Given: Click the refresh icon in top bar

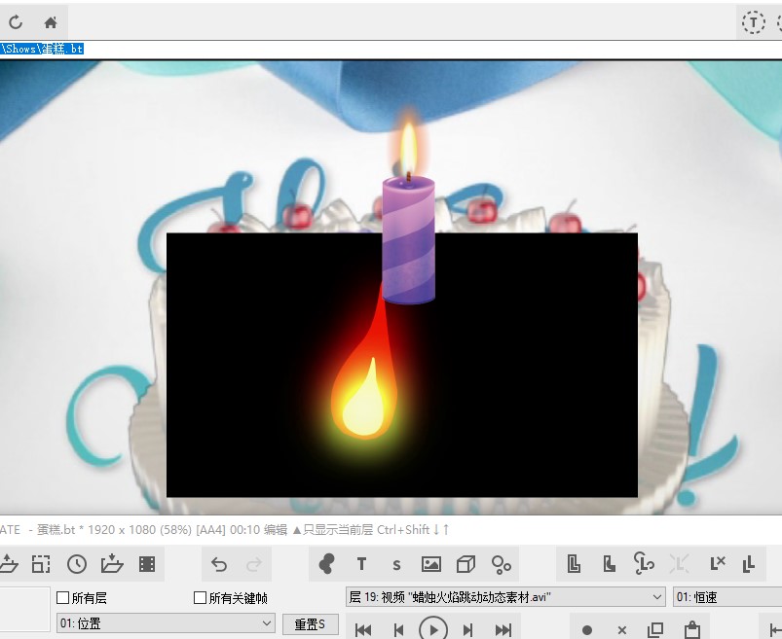Looking at the screenshot, I should (x=16, y=22).
